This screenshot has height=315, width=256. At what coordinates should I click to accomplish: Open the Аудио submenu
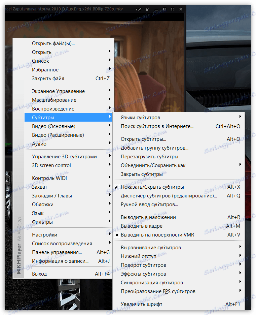(69, 144)
